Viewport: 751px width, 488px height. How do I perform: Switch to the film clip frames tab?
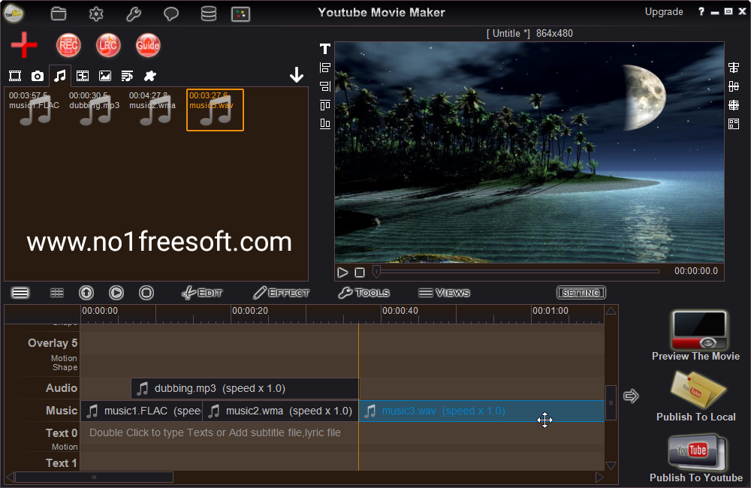click(83, 76)
